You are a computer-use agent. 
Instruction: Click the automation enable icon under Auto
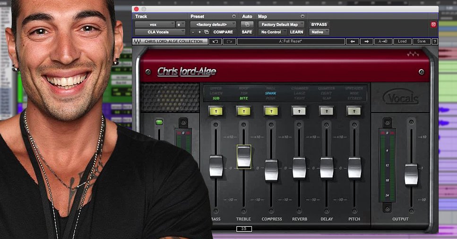click(247, 25)
